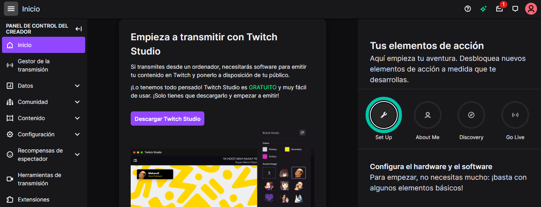
Task: Expand the Datos section chevron
Action: click(x=77, y=86)
